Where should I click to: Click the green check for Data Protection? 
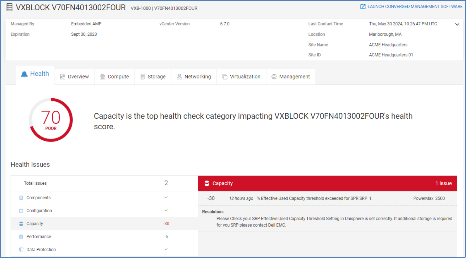(166, 249)
